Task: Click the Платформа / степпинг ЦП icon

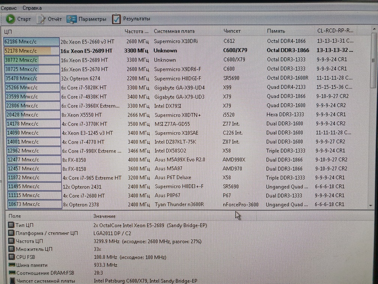Action: coord(11,233)
